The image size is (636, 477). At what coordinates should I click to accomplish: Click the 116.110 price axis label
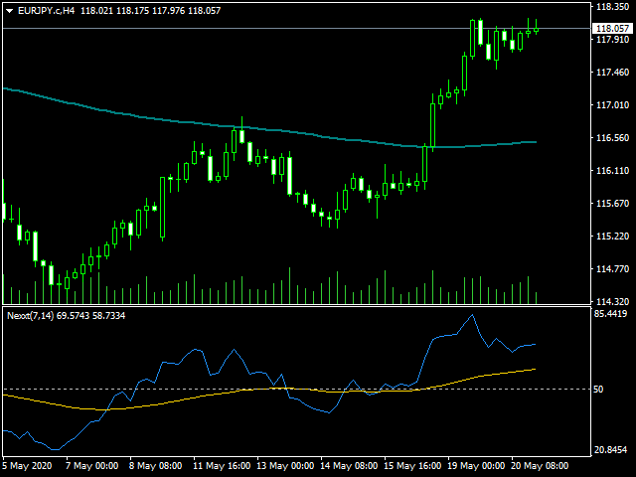coord(612,171)
